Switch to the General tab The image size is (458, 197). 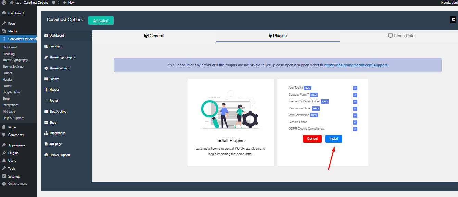(154, 36)
